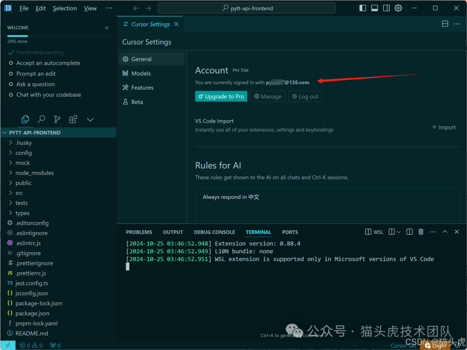The width and height of the screenshot is (467, 350).
Task: Open the File menu
Action: [24, 8]
